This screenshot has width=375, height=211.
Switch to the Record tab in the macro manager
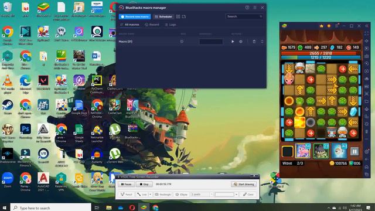(x=152, y=25)
